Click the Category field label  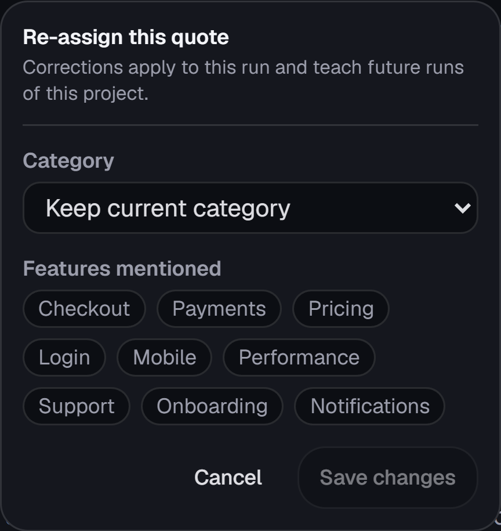point(68,161)
